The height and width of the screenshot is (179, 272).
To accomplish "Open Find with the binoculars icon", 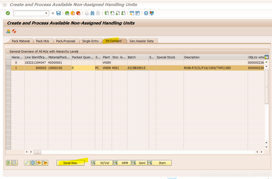I will coord(92,13).
